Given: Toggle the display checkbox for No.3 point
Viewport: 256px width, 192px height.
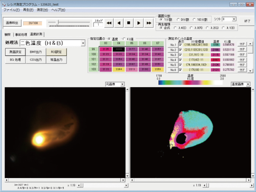Looking at the screenshot, I should tap(180, 55).
